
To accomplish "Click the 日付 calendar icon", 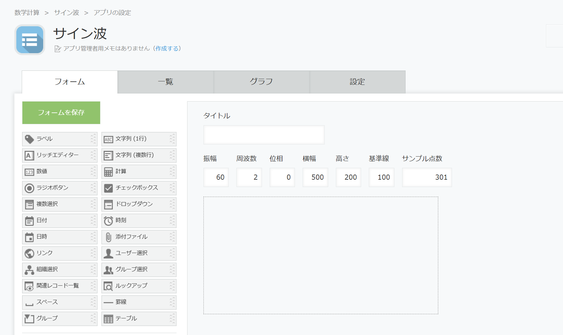I will [29, 221].
